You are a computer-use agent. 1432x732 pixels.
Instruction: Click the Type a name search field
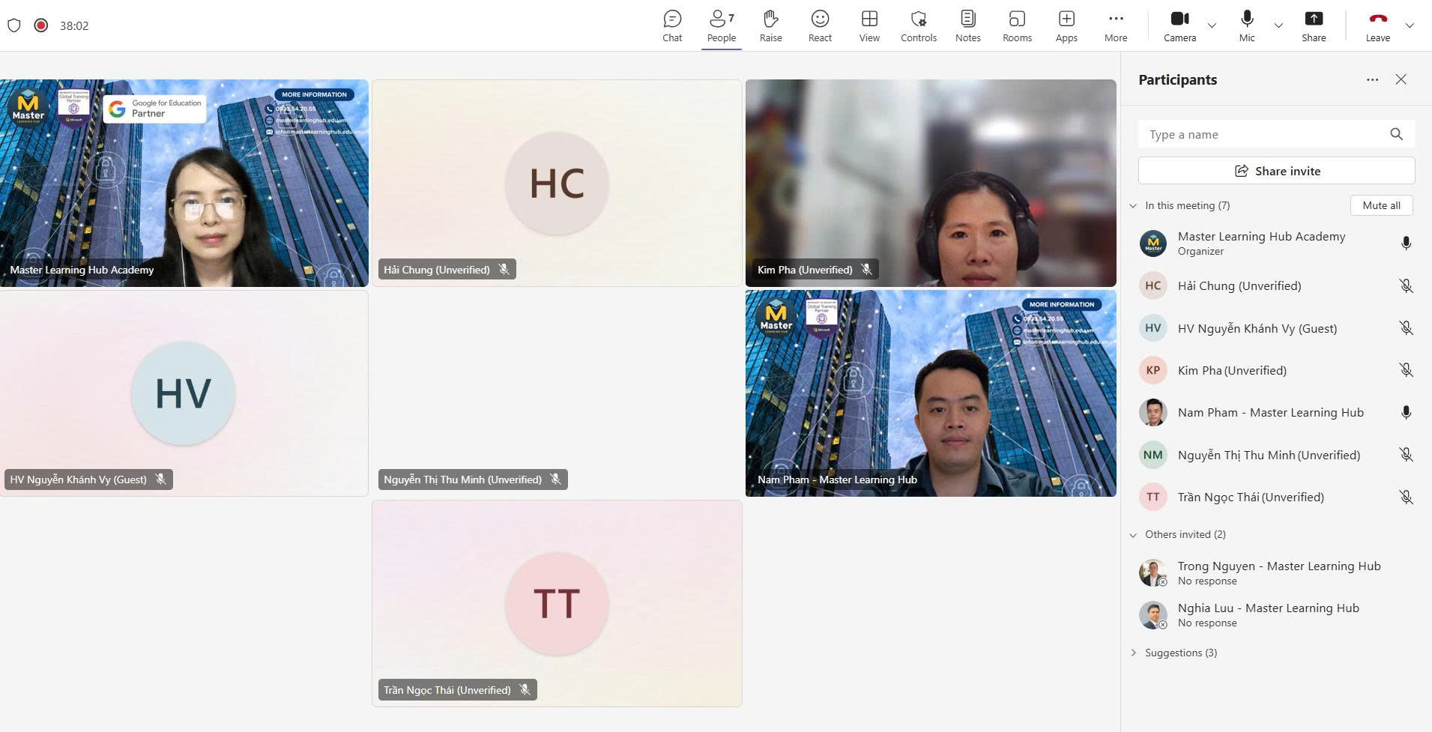tap(1264, 135)
